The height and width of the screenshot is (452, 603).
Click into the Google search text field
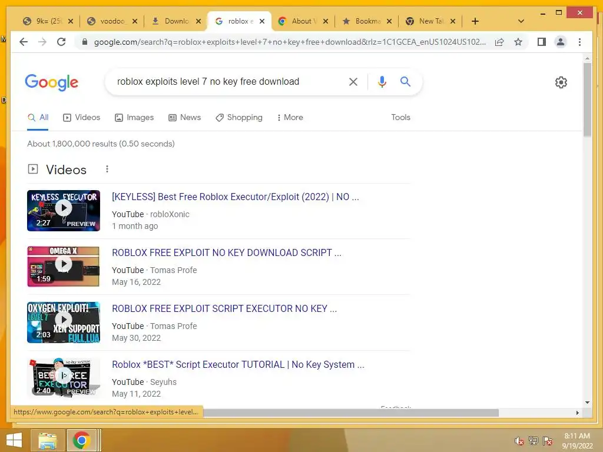point(227,81)
